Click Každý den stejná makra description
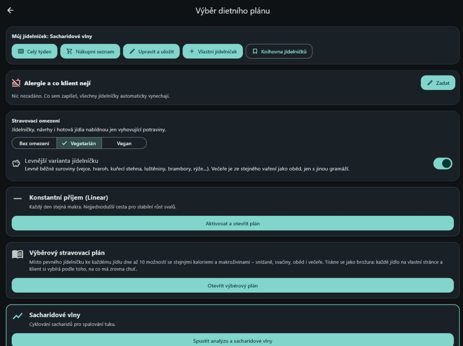Image resolution: width=463 pixels, height=346 pixels. (x=103, y=207)
